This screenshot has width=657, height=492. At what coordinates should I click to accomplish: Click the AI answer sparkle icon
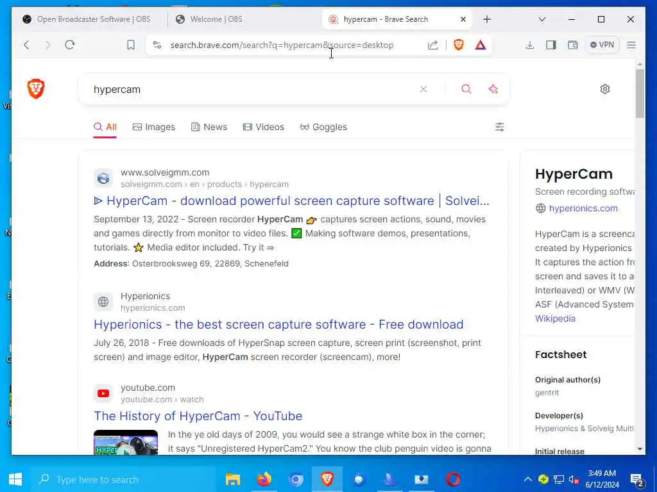click(493, 89)
